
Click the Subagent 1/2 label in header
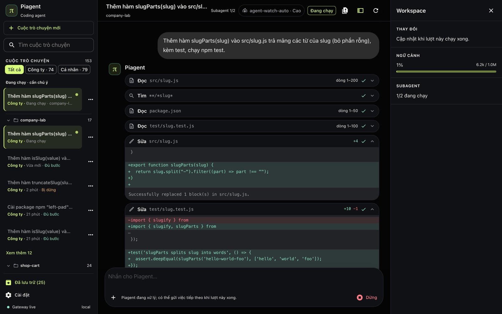pos(223,11)
